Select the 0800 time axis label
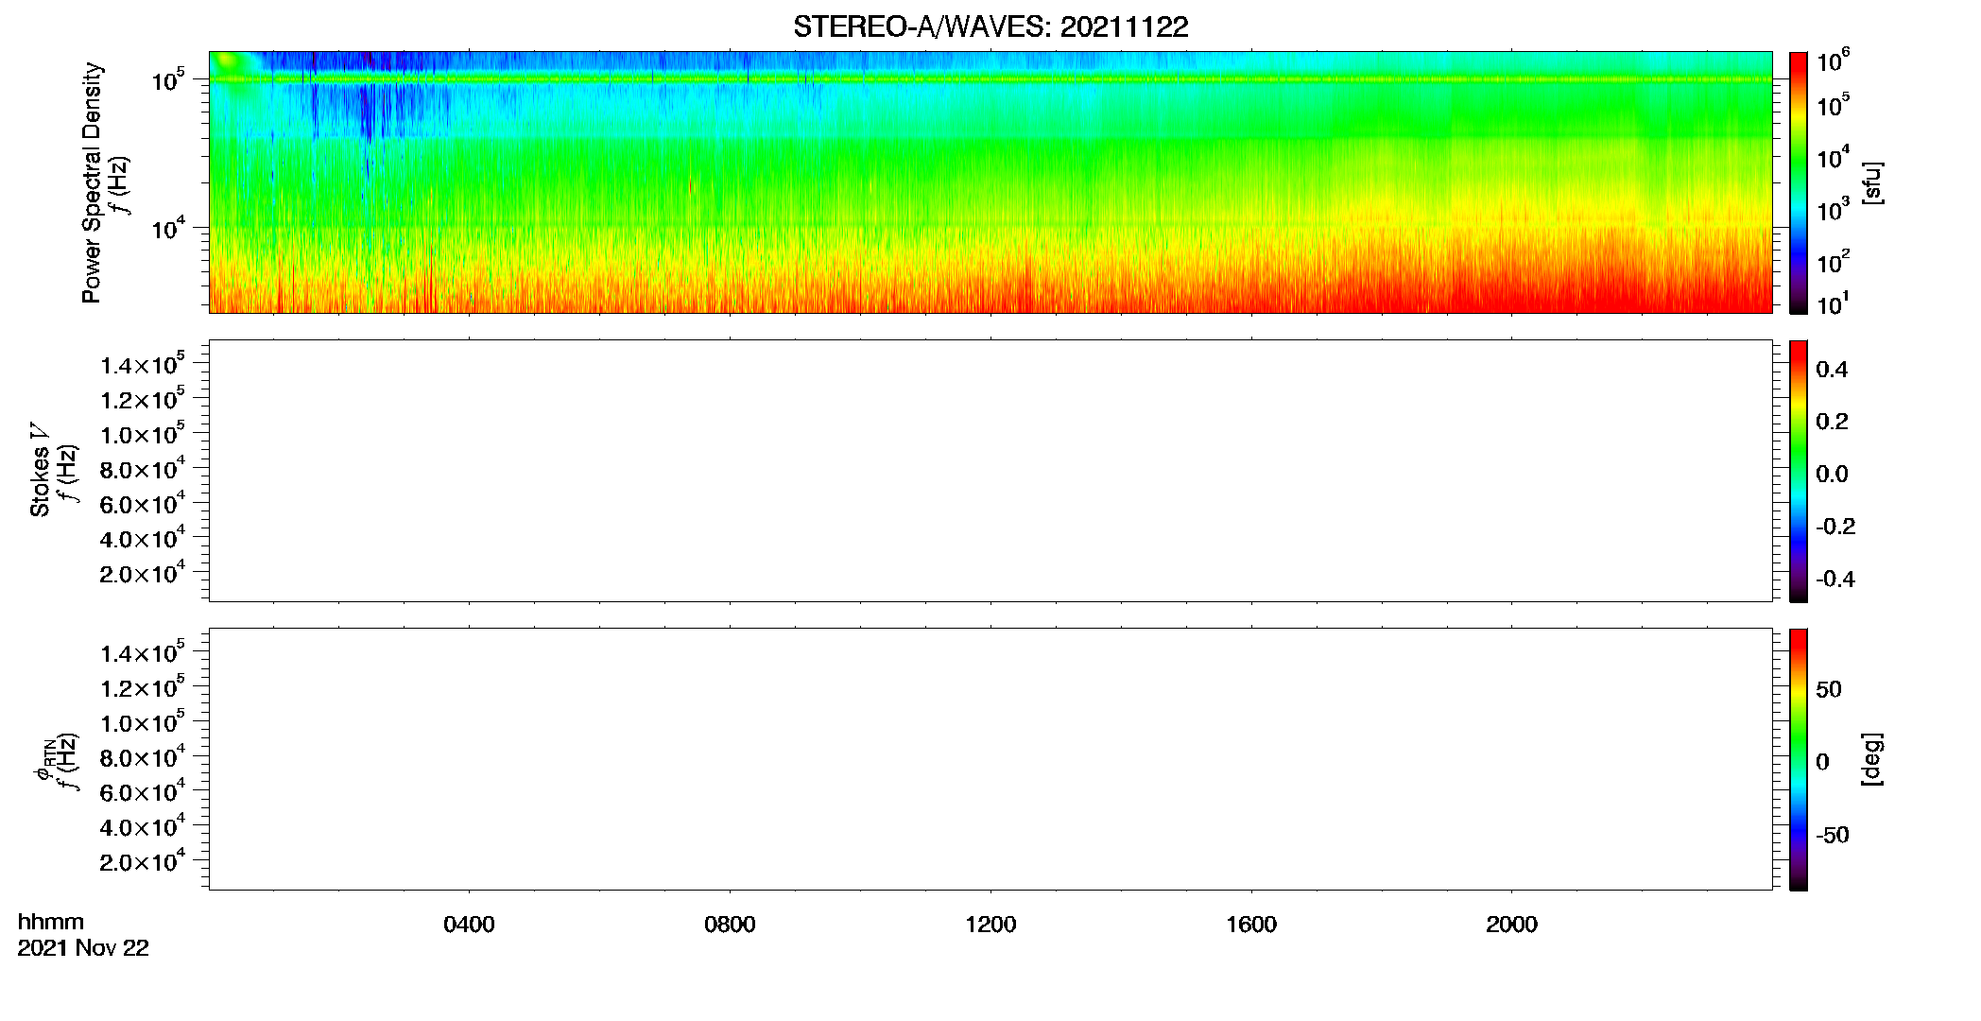The height and width of the screenshot is (1021, 1981). point(730,925)
